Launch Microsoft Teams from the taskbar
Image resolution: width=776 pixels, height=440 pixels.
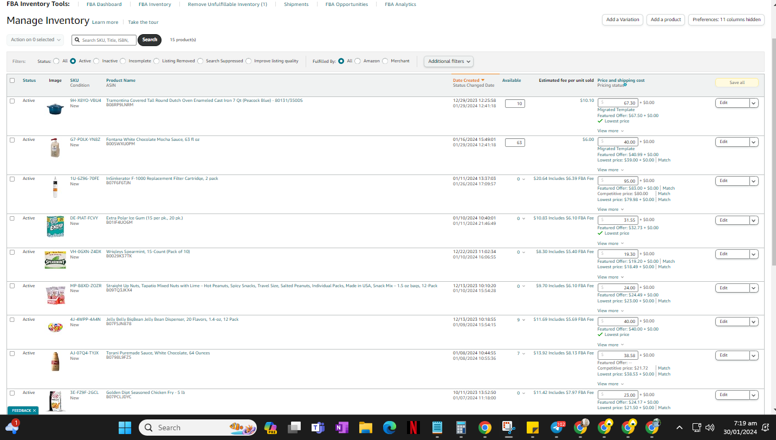click(318, 428)
